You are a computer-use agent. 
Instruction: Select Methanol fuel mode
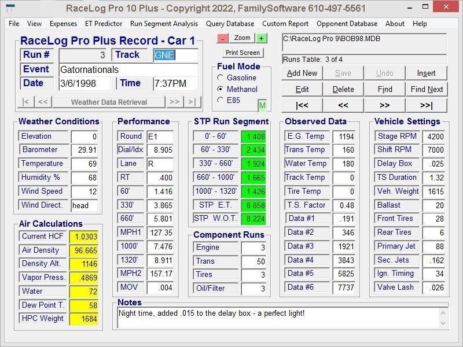[221, 89]
